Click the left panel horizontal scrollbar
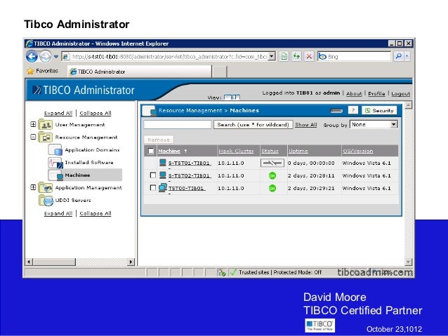This screenshot has width=448, height=336. (80, 262)
